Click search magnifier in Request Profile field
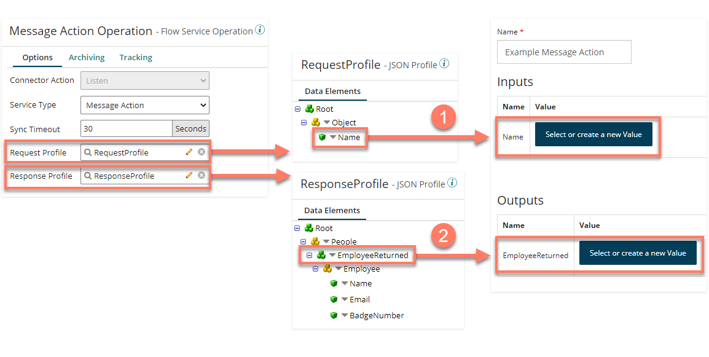Image resolution: width=709 pixels, height=357 pixels. point(88,152)
